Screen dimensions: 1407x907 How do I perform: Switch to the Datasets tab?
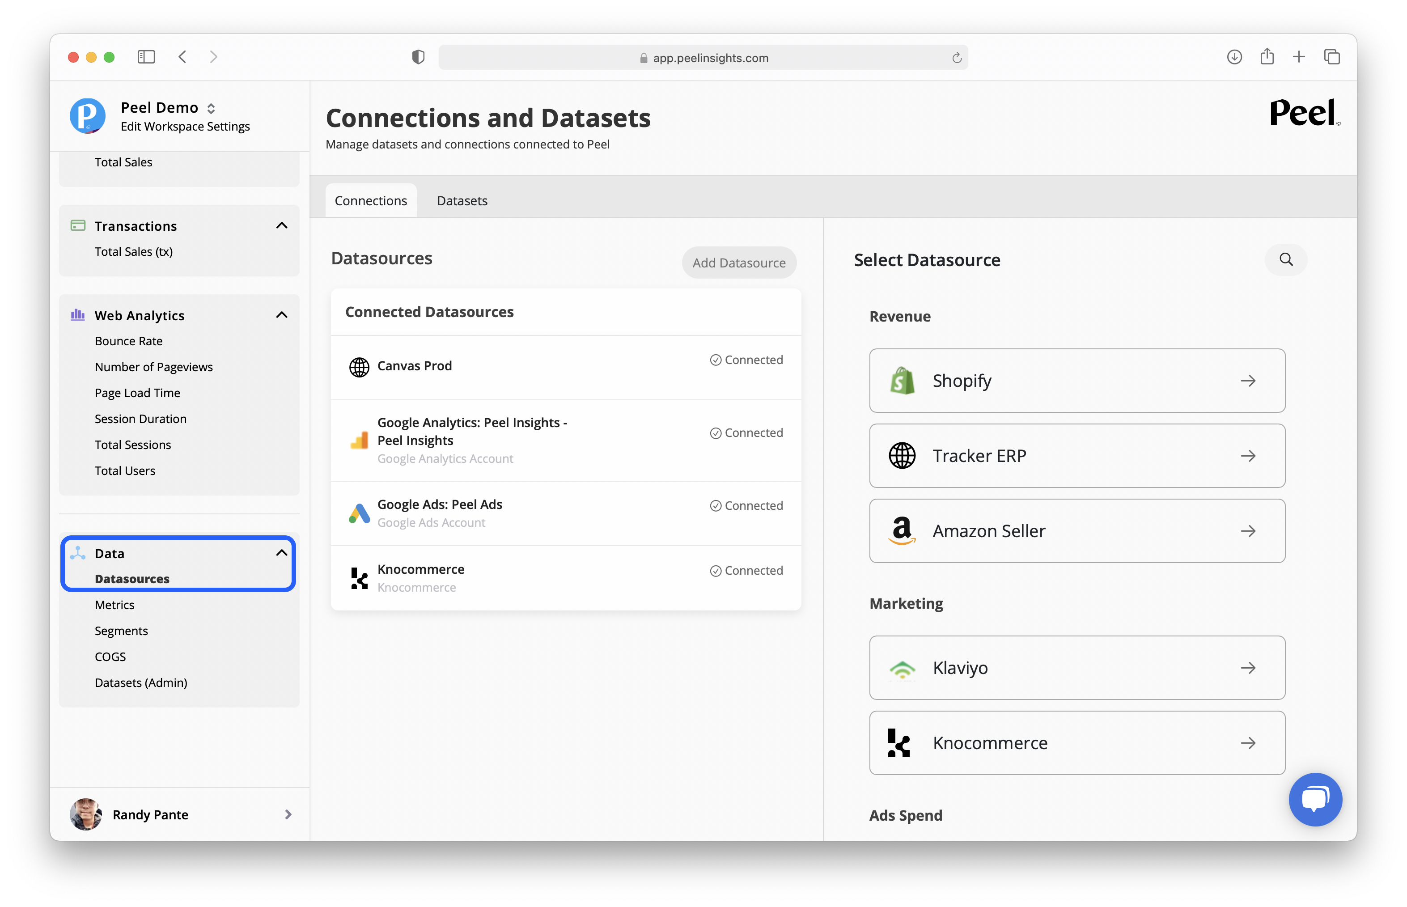pos(462,201)
